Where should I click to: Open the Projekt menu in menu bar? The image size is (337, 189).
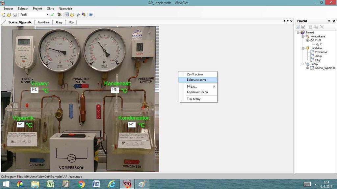(38, 9)
